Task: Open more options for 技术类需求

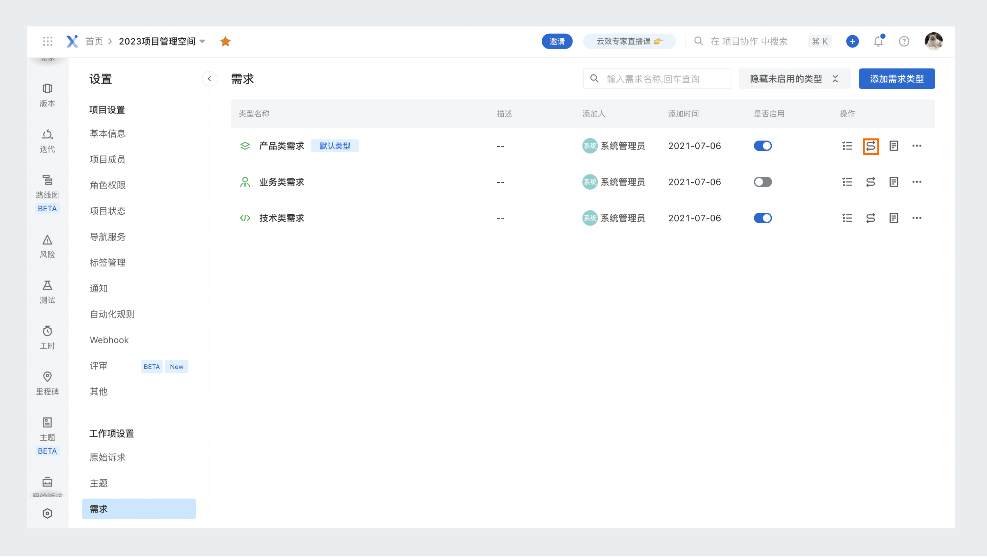Action: point(916,218)
